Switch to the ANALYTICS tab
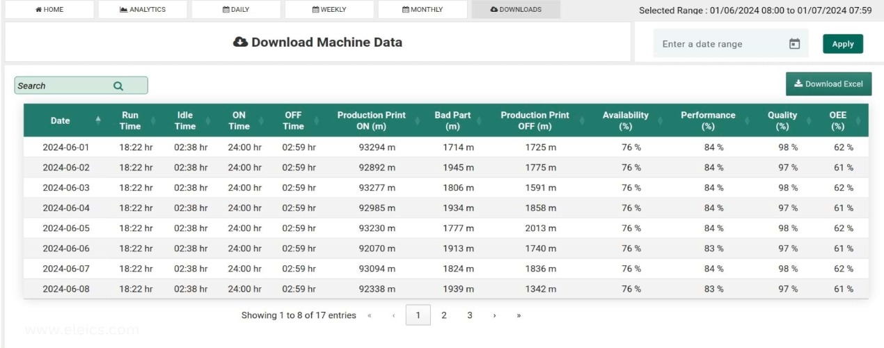The image size is (884, 348). tap(143, 10)
